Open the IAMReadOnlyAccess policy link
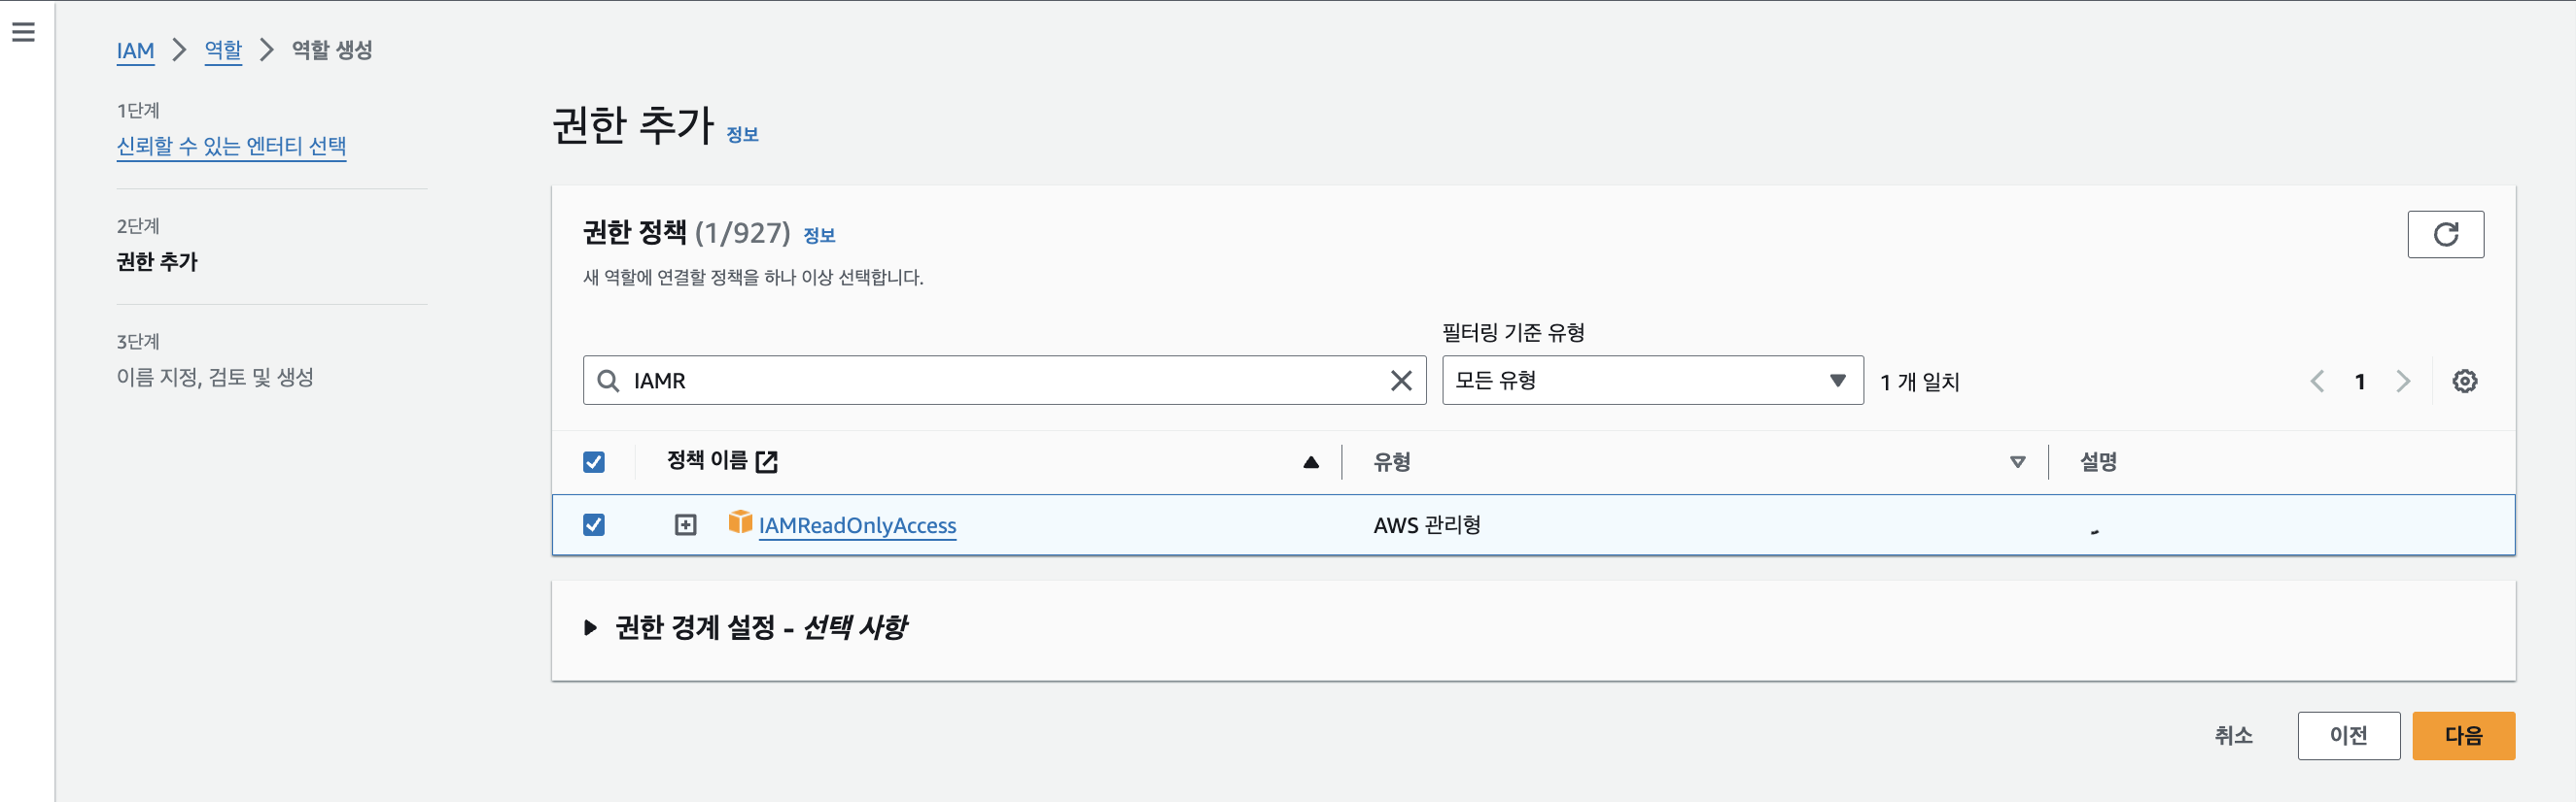2576x802 pixels. [857, 525]
